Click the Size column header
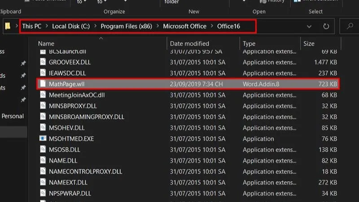 [x=309, y=44]
